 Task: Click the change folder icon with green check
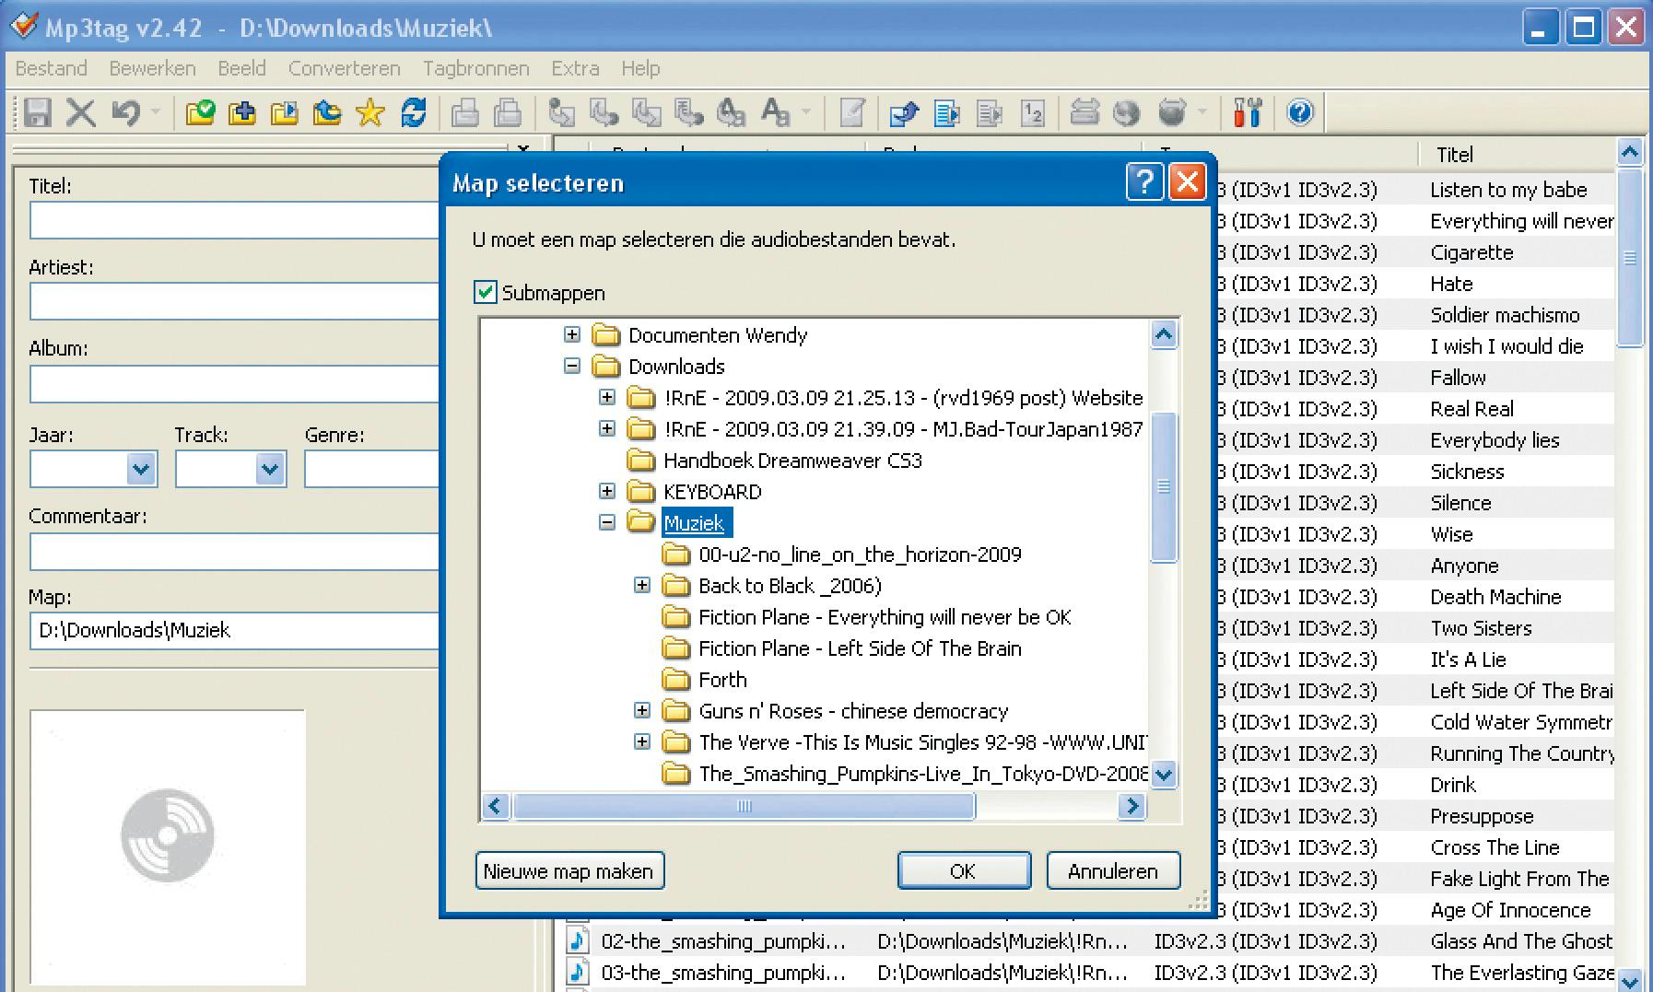[200, 113]
